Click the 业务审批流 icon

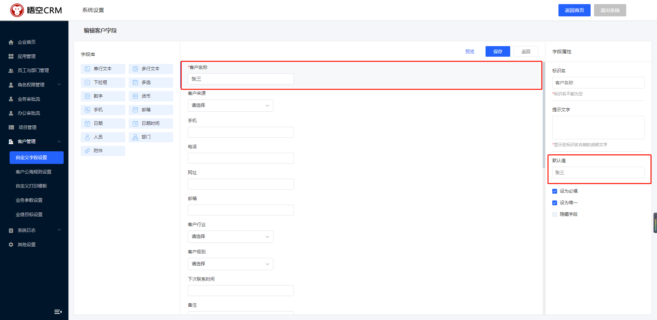click(x=11, y=99)
